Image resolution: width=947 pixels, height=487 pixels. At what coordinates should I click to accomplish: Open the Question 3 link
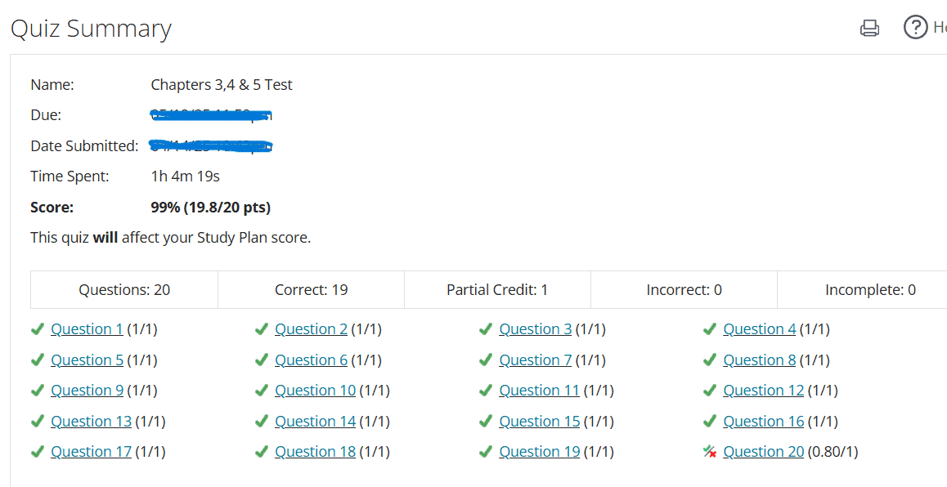(535, 329)
